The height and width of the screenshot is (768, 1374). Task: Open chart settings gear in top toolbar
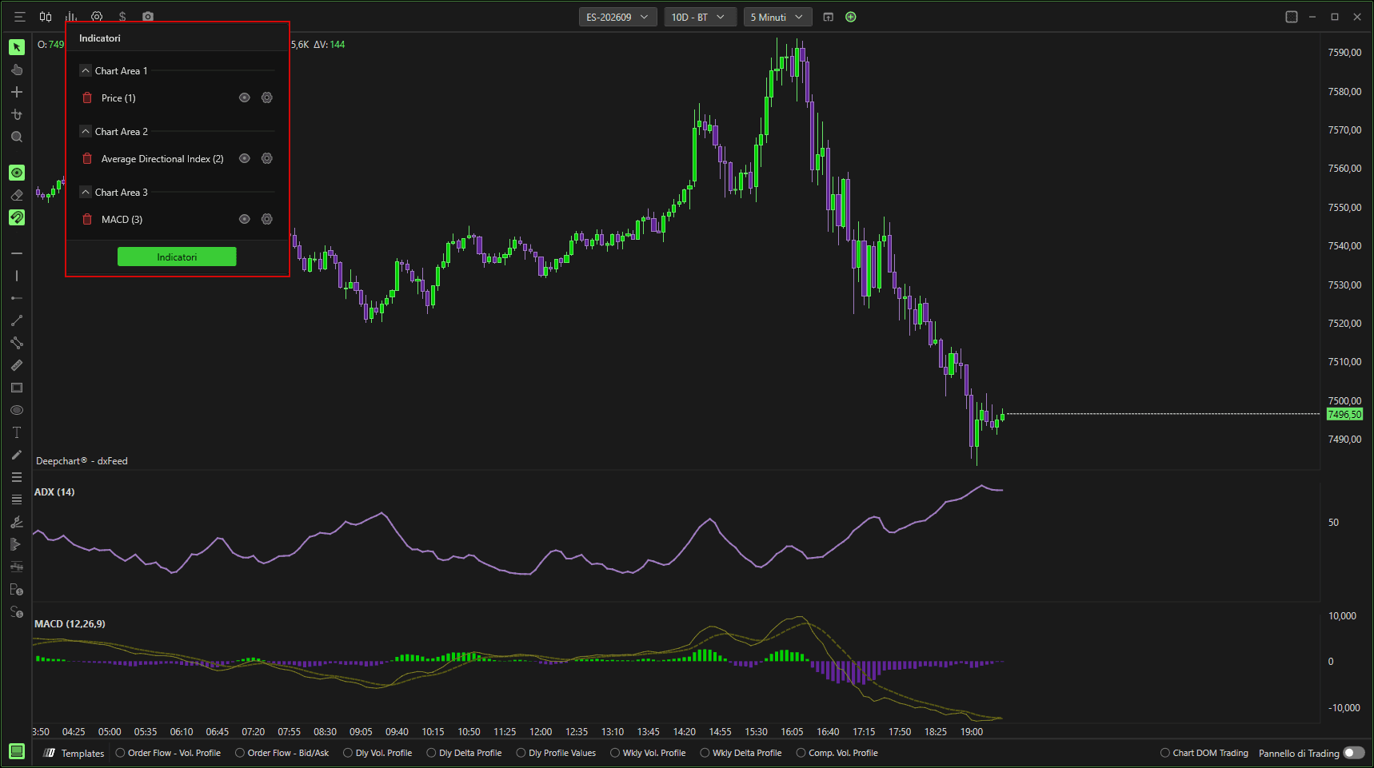(x=97, y=17)
